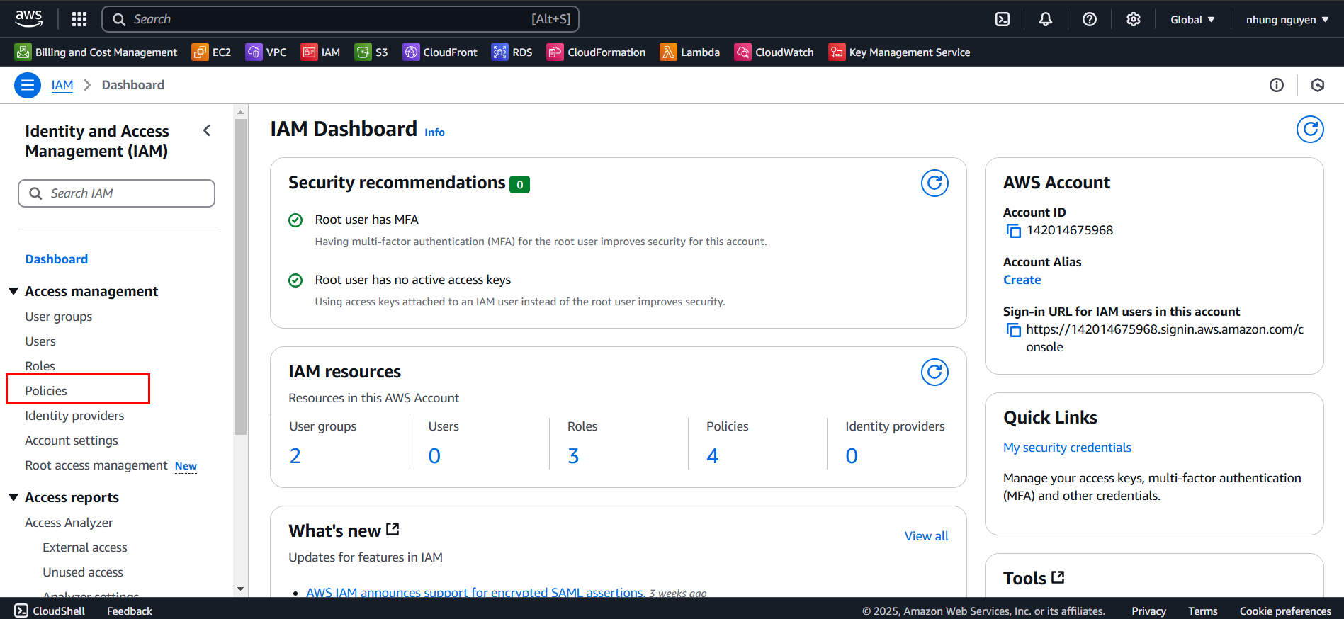1344x619 pixels.
Task: Collapse the Access reports section
Action: [13, 497]
